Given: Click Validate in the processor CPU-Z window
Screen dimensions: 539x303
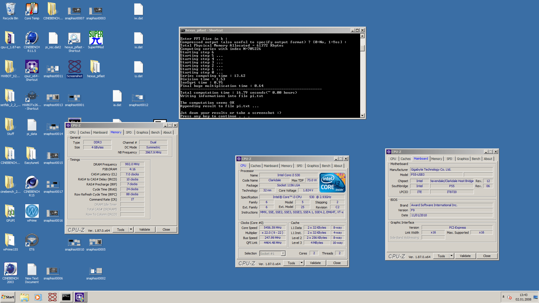Looking at the screenshot, I should 315,263.
